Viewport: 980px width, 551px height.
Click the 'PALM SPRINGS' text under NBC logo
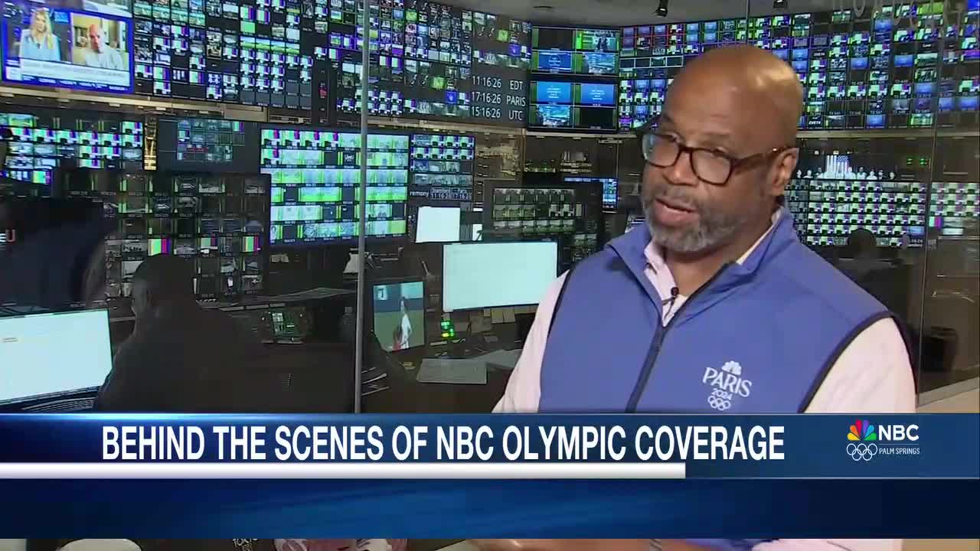pyautogui.click(x=900, y=452)
